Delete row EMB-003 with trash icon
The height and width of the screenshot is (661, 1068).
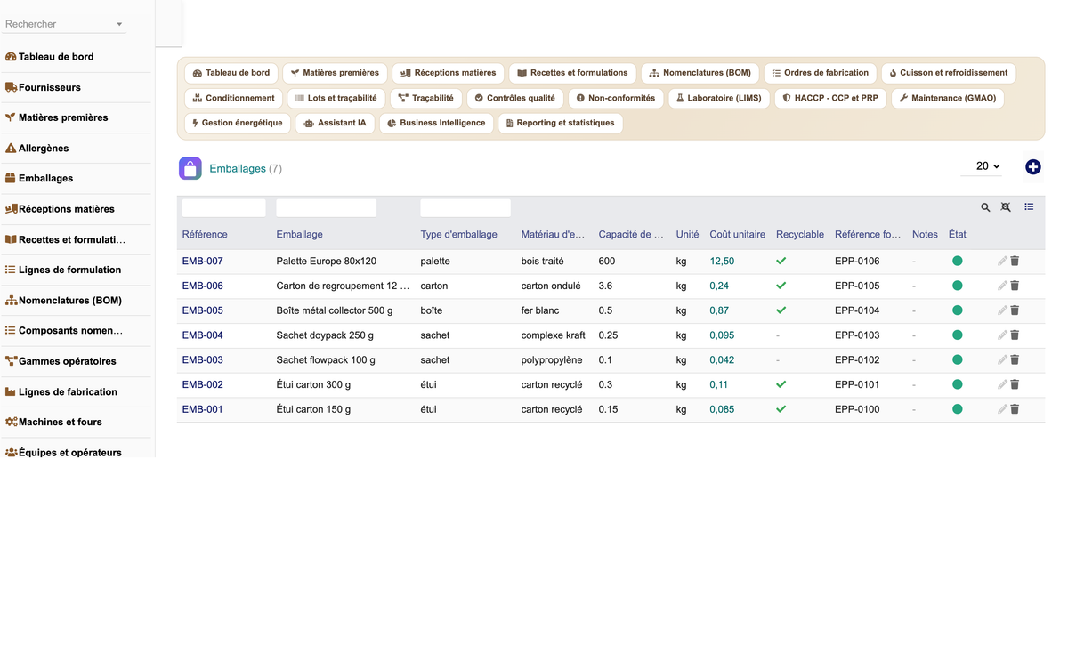(1015, 360)
